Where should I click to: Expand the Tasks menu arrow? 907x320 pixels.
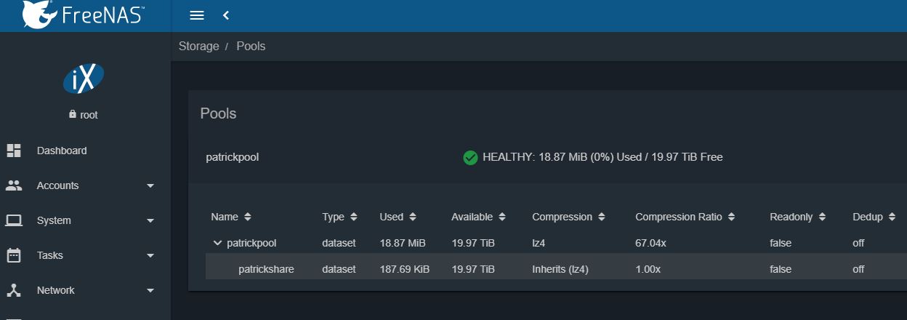click(x=150, y=255)
